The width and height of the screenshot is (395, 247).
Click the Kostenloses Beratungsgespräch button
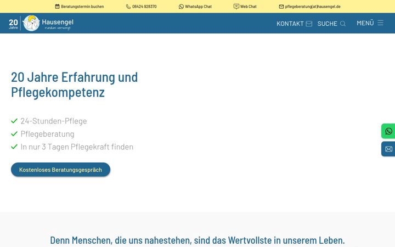60,170
